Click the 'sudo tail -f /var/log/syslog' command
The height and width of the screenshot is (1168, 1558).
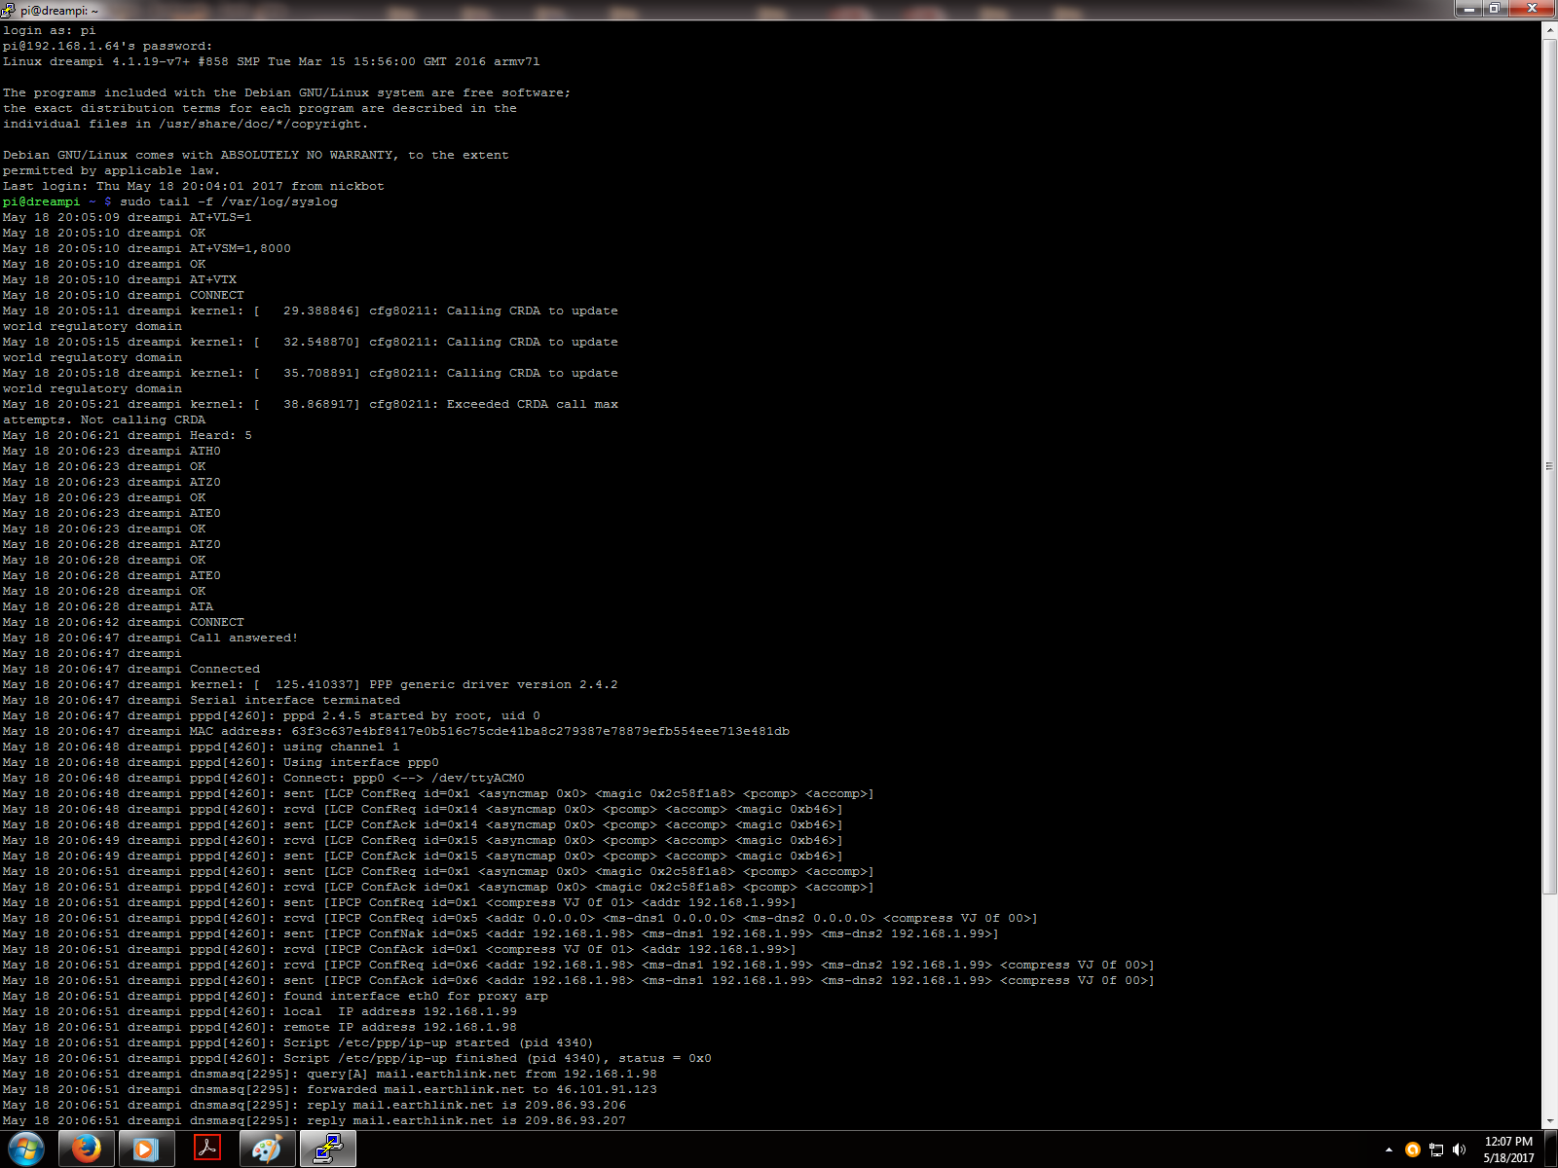coord(229,201)
